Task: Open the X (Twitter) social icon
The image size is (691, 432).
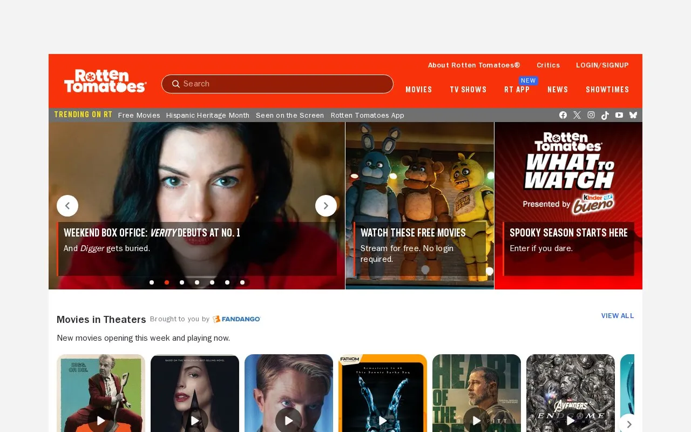Action: tap(577, 115)
